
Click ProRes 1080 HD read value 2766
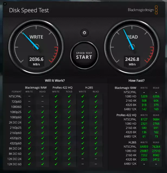tap(156, 124)
